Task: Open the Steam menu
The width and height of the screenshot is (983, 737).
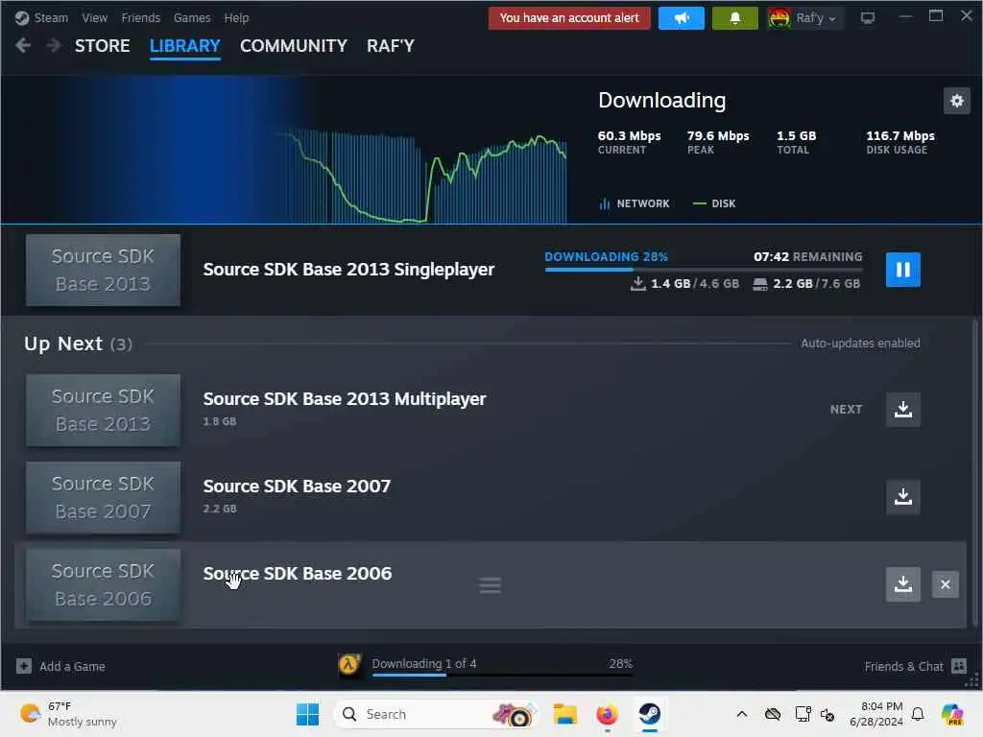Action: (51, 18)
